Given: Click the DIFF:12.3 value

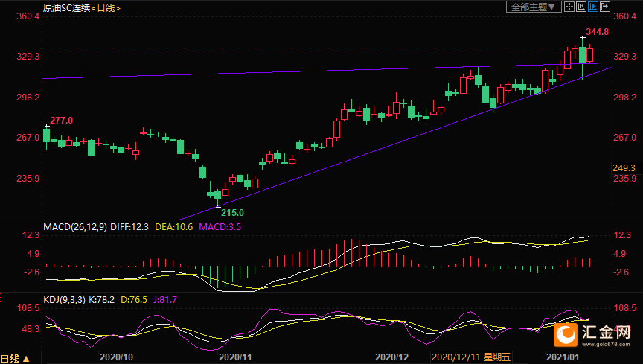Looking at the screenshot, I should coord(129,226).
